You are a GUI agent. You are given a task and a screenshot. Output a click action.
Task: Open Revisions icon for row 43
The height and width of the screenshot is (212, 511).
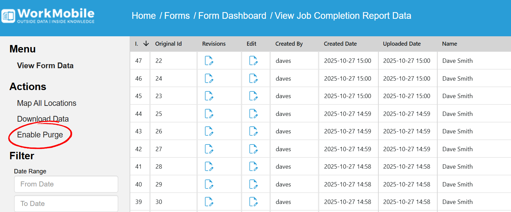click(209, 131)
